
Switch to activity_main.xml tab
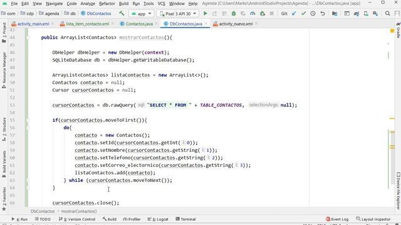click(33, 24)
